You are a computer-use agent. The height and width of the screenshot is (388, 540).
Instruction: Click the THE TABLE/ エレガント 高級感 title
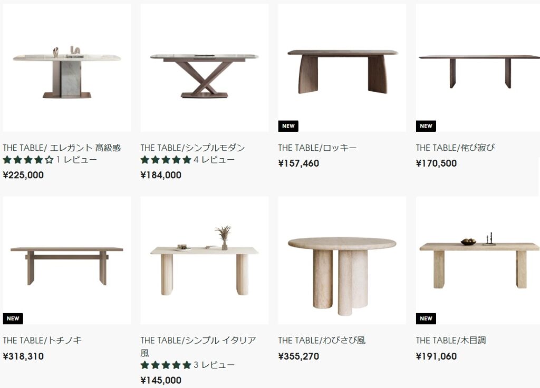(62, 148)
